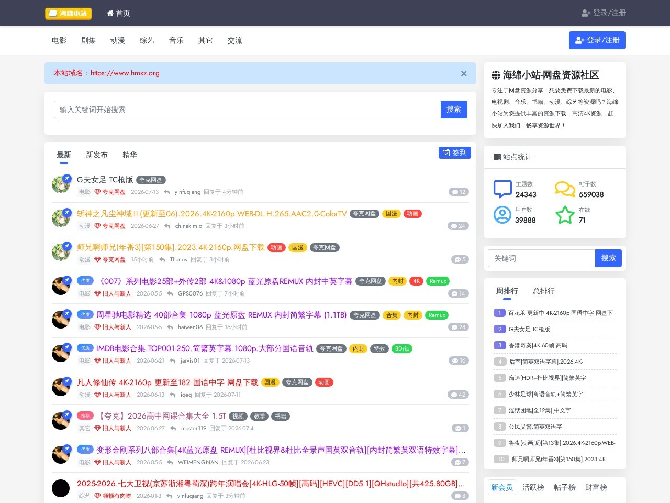Click the main 搜索 button

(454, 110)
